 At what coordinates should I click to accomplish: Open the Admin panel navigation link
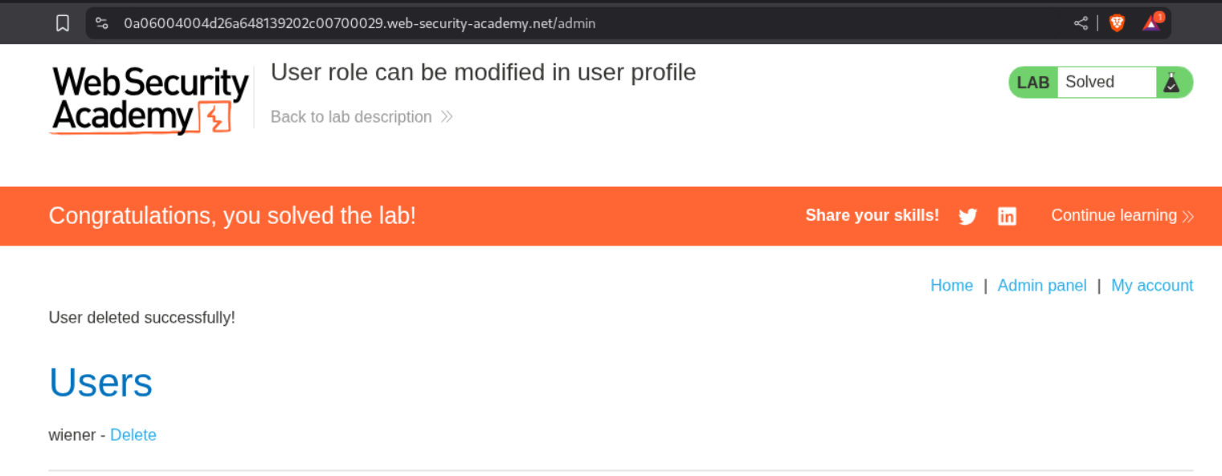pos(1042,286)
